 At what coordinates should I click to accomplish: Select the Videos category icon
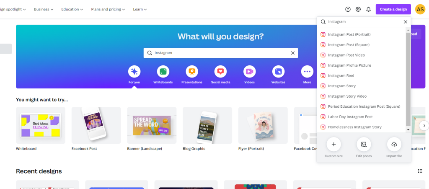coord(250,72)
